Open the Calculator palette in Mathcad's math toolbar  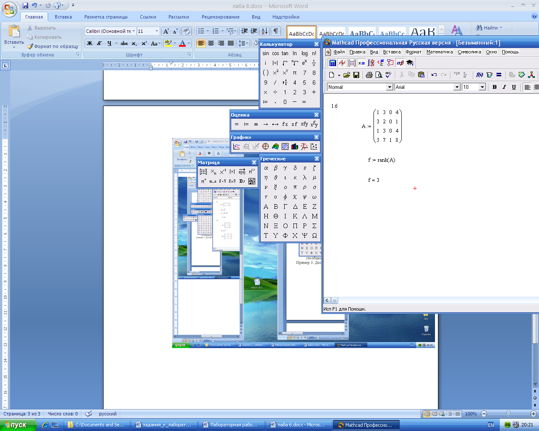333,63
